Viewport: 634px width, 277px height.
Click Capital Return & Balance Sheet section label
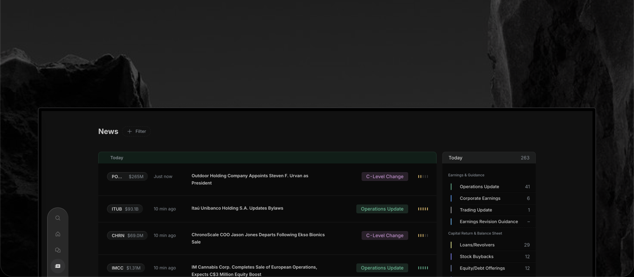pyautogui.click(x=475, y=233)
